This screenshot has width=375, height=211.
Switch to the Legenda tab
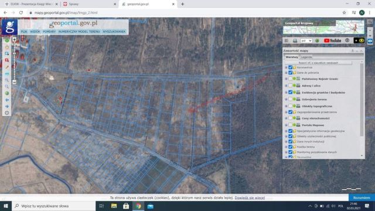[x=306, y=57]
